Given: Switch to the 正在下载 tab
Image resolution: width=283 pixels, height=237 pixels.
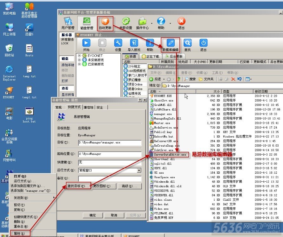Looking at the screenshot, I should [150, 56].
